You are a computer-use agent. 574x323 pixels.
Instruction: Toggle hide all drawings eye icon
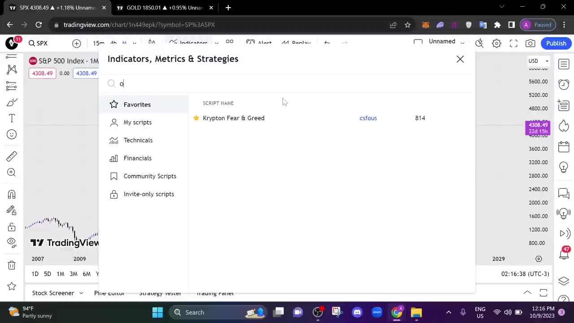pyautogui.click(x=12, y=243)
